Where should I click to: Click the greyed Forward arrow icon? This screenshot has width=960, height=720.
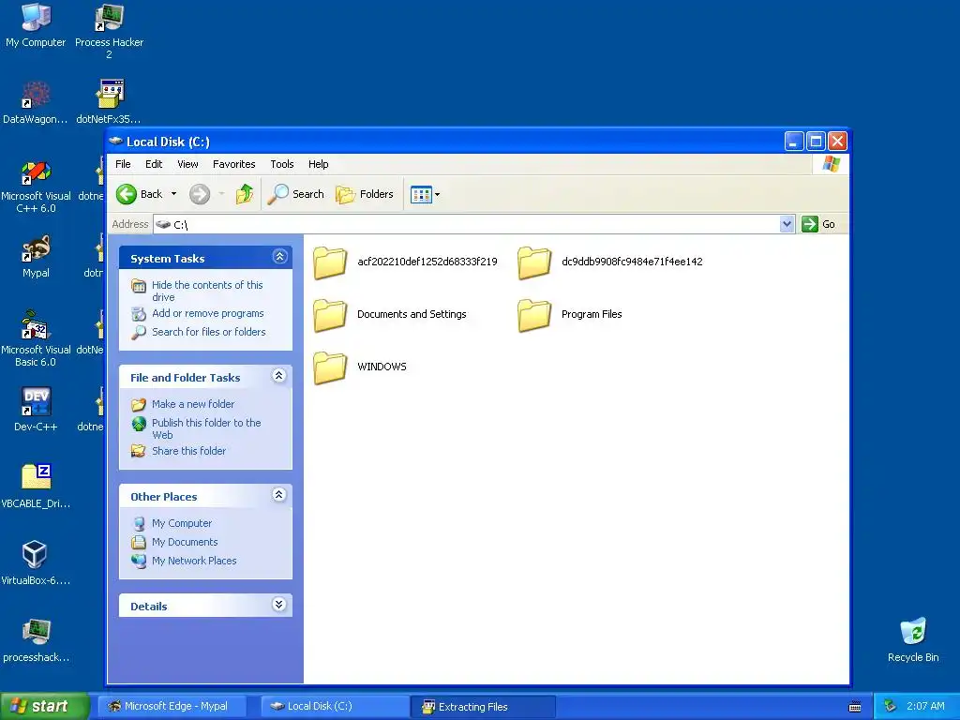click(200, 194)
